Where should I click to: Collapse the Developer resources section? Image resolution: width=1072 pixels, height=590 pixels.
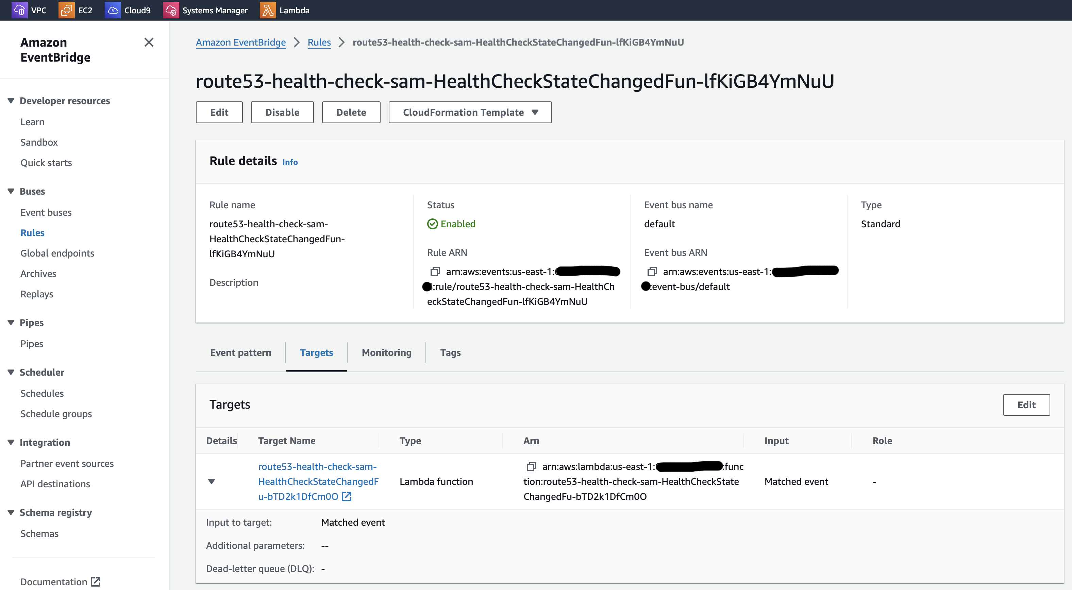11,100
